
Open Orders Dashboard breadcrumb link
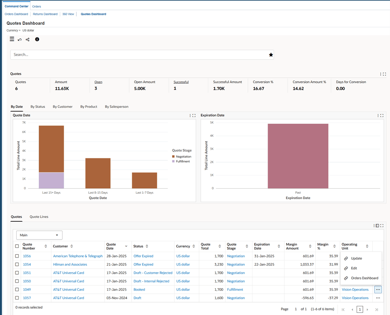click(x=16, y=14)
